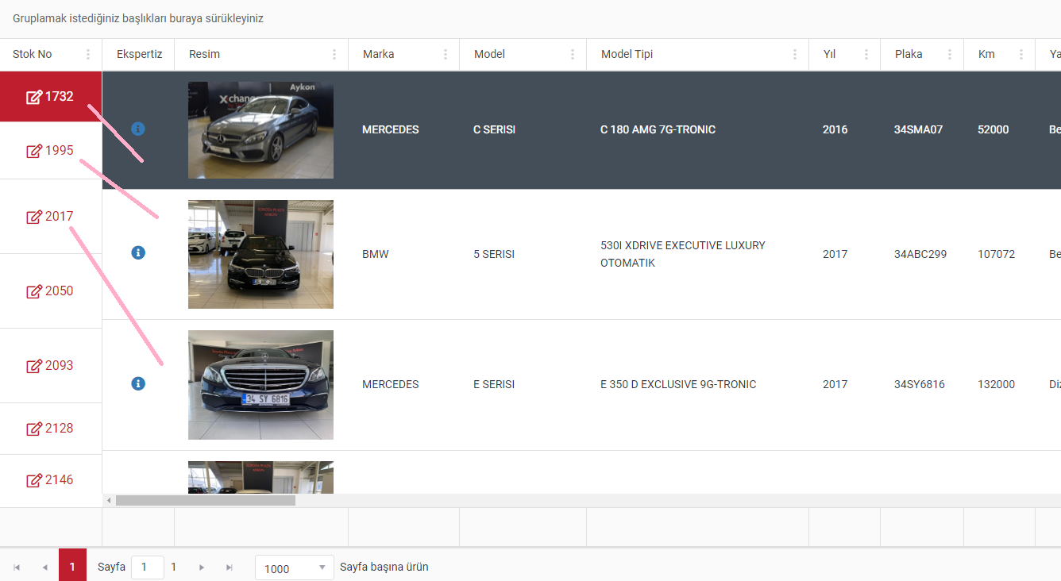Select page 1 button in pager

click(x=72, y=567)
